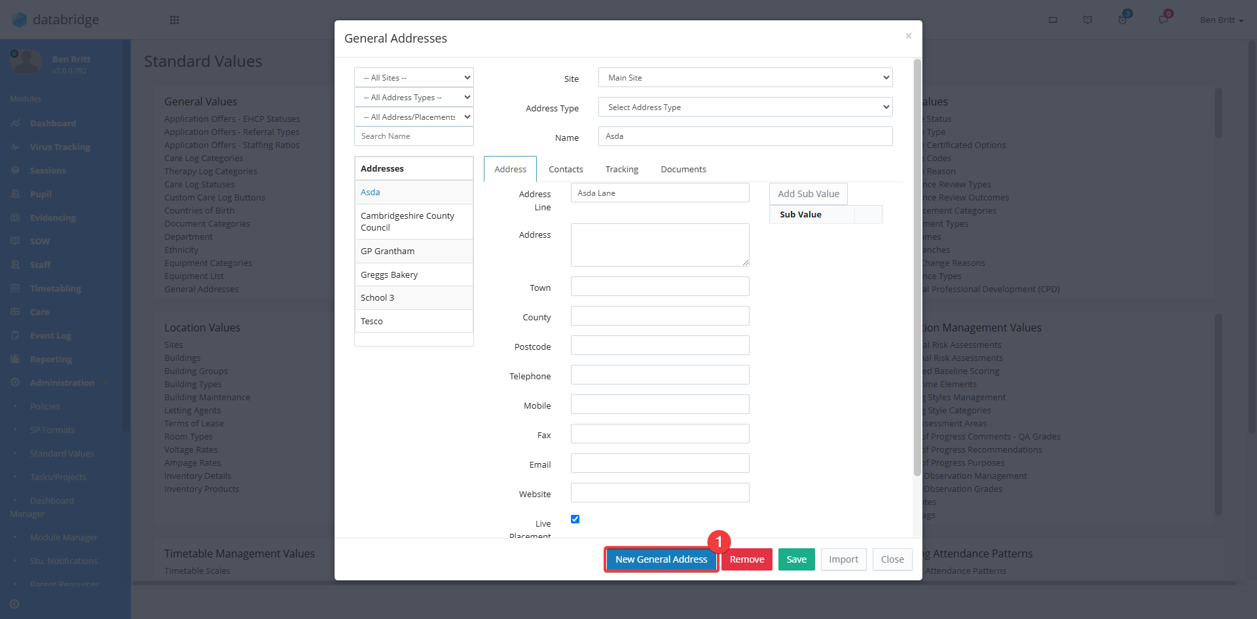The image size is (1257, 619).
Task: Open Dashboard module in sidebar
Action: coord(53,123)
